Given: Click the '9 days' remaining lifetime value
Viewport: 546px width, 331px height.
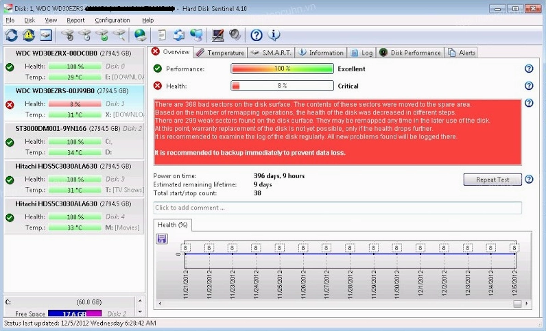Looking at the screenshot, I should pyautogui.click(x=263, y=184).
